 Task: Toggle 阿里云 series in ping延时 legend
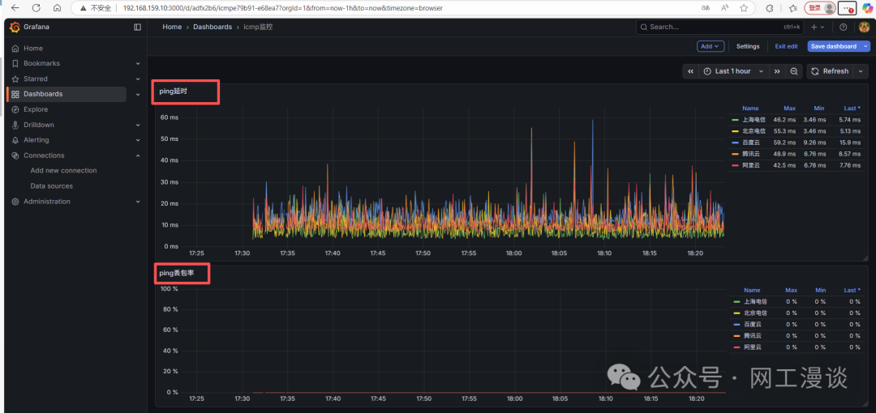(751, 166)
